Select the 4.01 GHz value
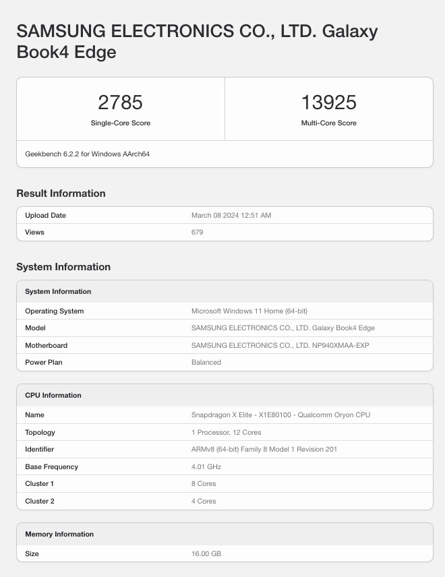 click(x=206, y=466)
